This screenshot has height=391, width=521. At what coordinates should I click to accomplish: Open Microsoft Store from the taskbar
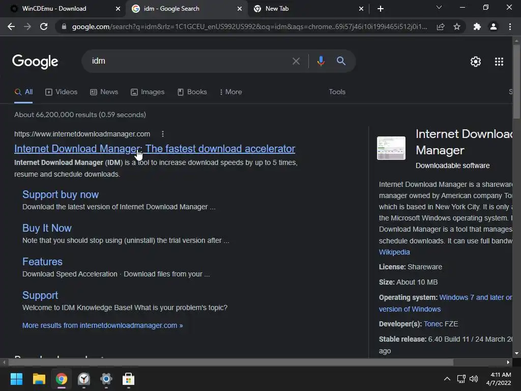click(128, 379)
